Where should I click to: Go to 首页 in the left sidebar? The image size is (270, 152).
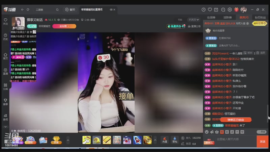point(5,56)
